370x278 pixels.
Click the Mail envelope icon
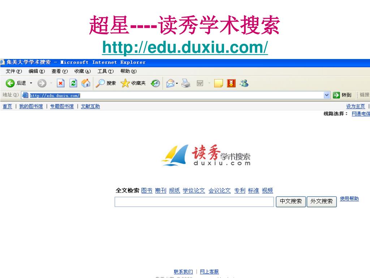click(170, 83)
